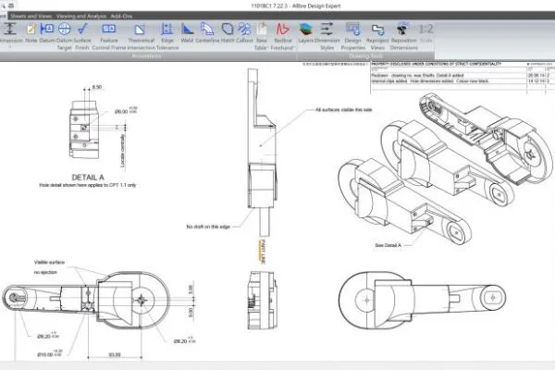Viewport: 555px width, 370px height.
Task: Open the Add-Ons tab
Action: click(x=121, y=16)
